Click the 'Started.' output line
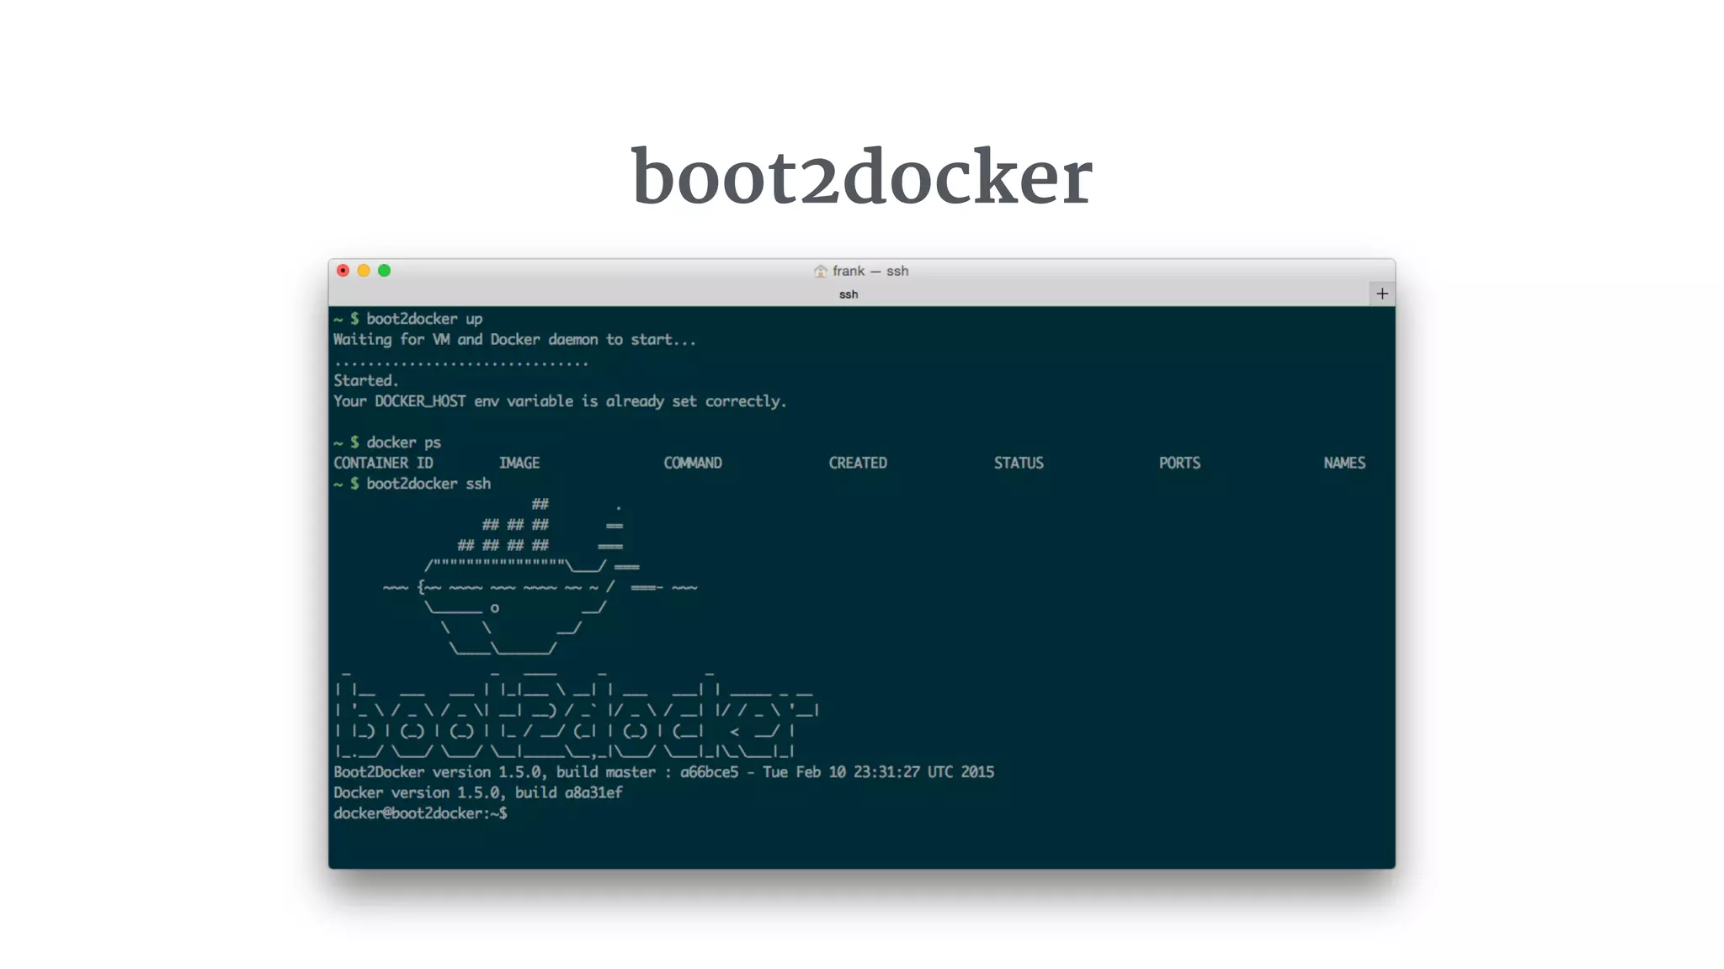Screen dimensions: 1724x969 [365, 380]
